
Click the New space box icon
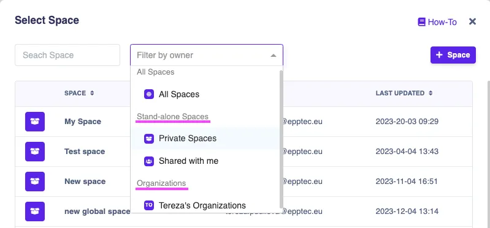tap(35, 182)
